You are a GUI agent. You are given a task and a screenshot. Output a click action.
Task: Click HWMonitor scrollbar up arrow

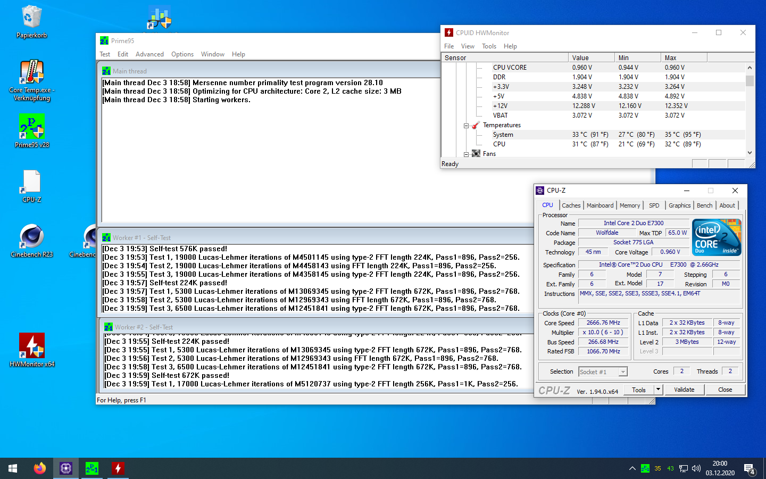750,68
